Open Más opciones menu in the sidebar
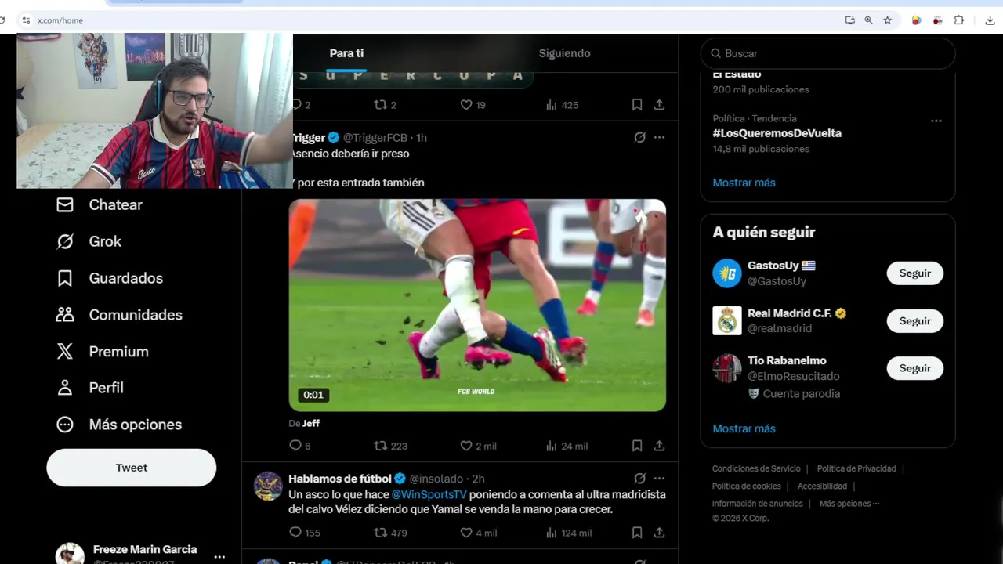This screenshot has height=564, width=1003. point(119,425)
